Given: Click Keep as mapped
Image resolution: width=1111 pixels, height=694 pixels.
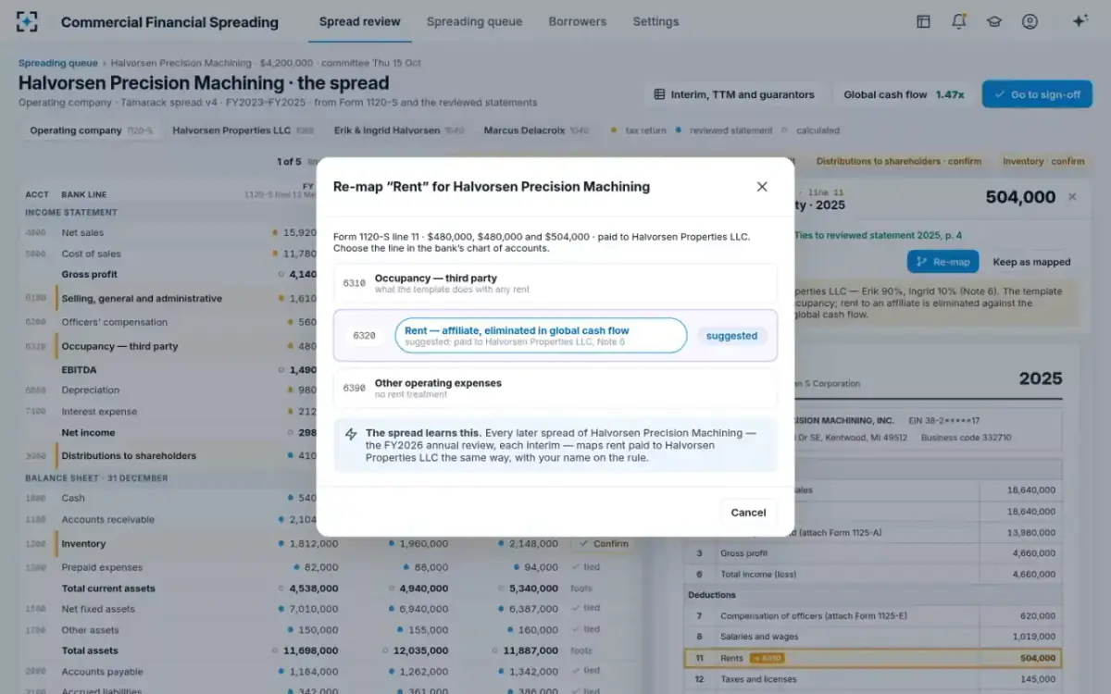Looking at the screenshot, I should pos(1031,262).
